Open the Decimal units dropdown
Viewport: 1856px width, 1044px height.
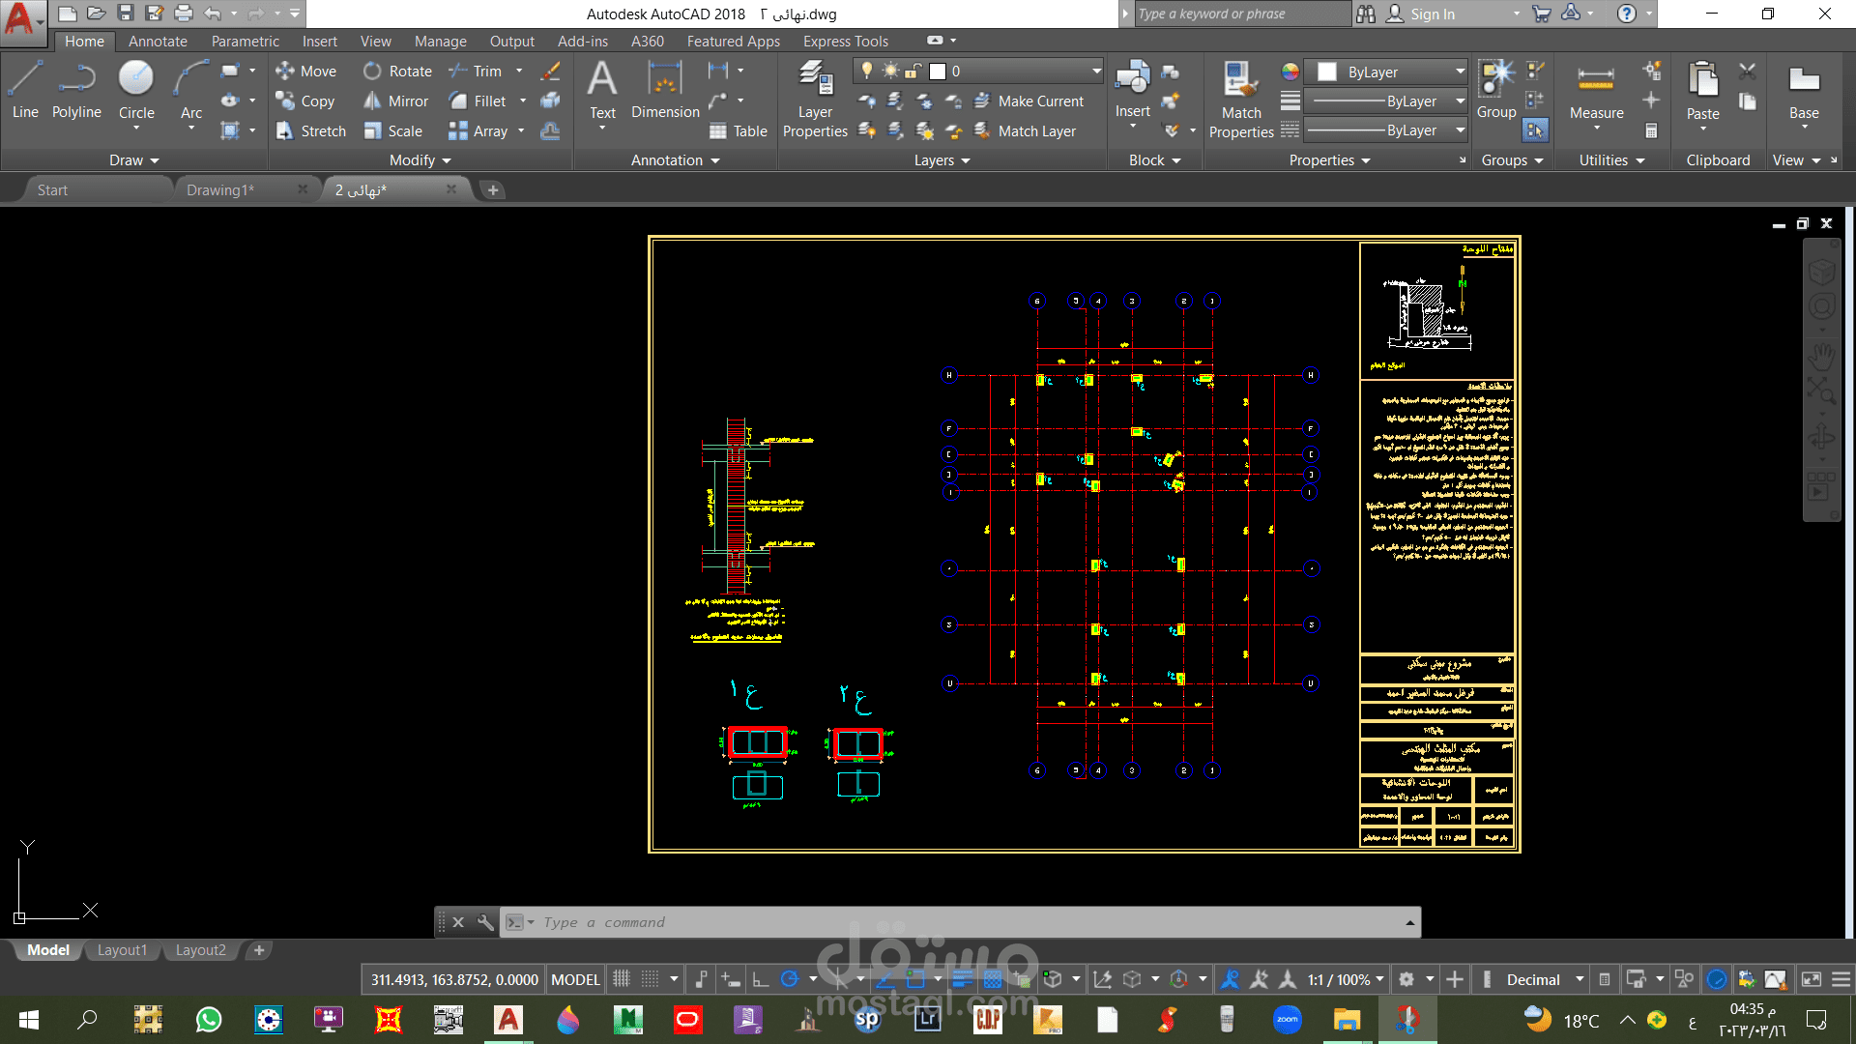pyautogui.click(x=1545, y=979)
